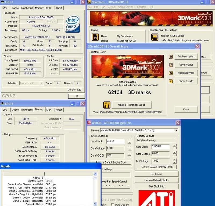Increase the engine Core Clock with the up arrow
The width and height of the screenshot is (215, 206).
pos(129,140)
